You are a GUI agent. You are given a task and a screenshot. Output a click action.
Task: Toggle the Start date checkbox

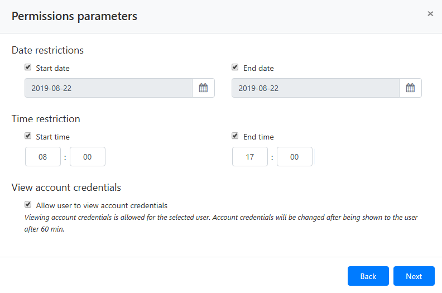click(28, 68)
